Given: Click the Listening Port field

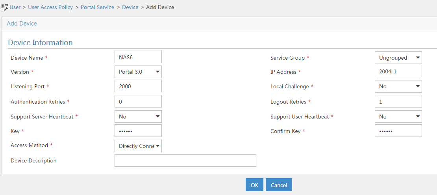Looking at the screenshot, I should [x=138, y=86].
